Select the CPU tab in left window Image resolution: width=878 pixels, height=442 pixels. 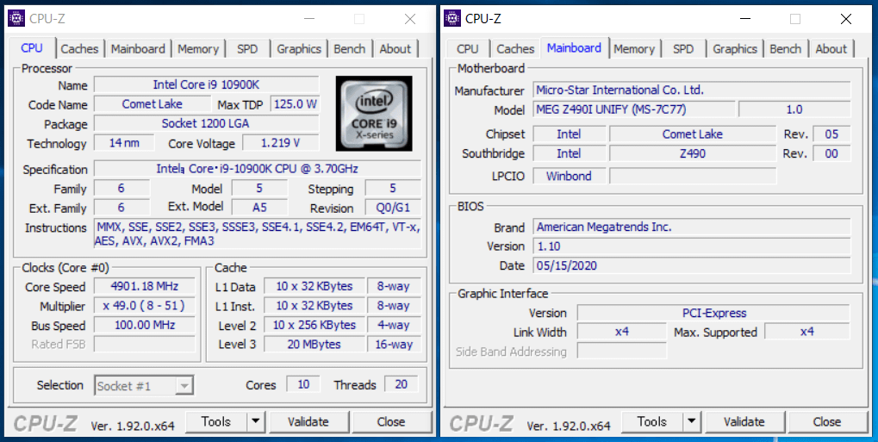click(x=32, y=47)
